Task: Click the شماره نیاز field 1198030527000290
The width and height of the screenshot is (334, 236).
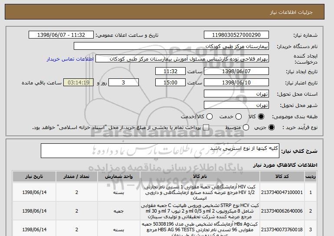Action: click(x=236, y=35)
